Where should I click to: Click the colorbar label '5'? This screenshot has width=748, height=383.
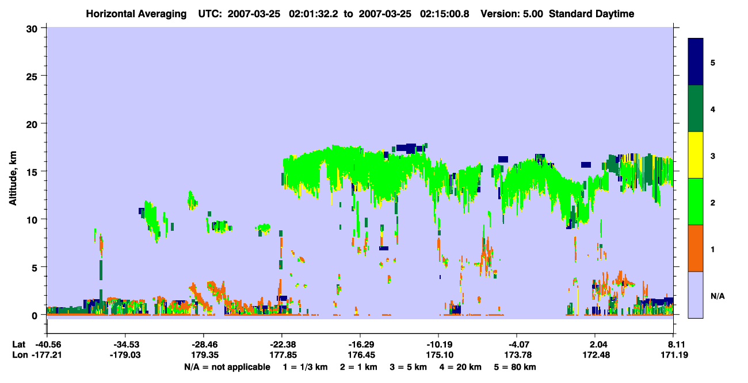click(x=713, y=62)
